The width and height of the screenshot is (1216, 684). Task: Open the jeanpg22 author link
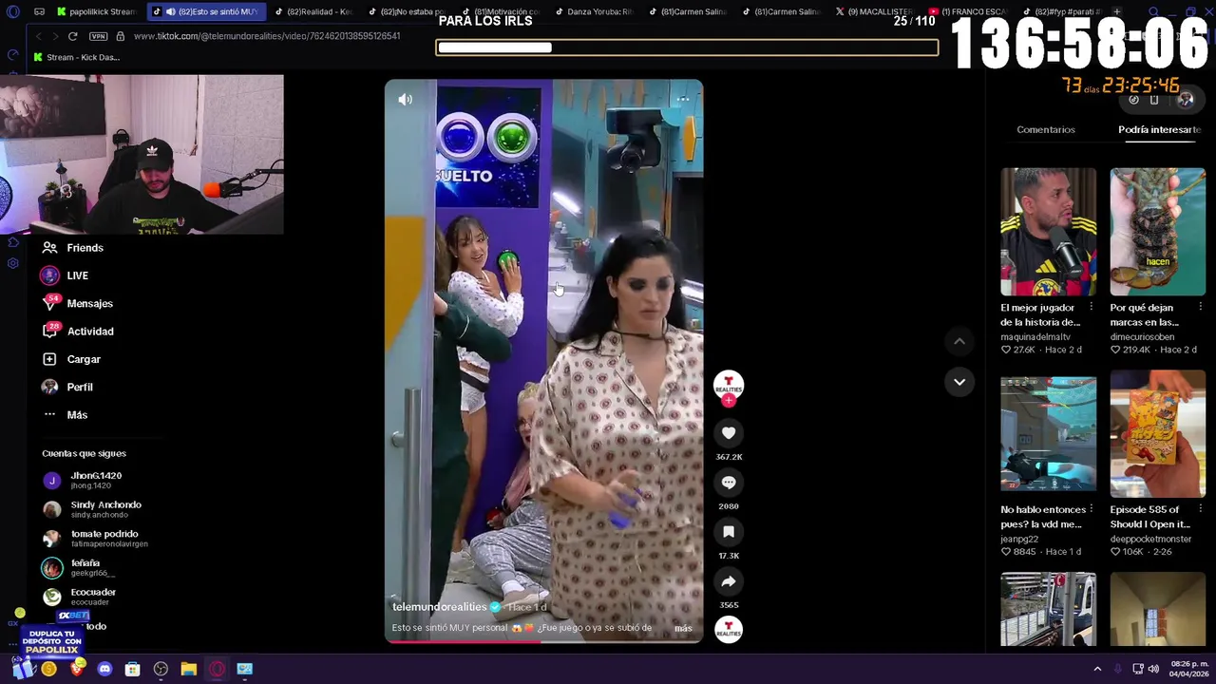[1019, 539]
